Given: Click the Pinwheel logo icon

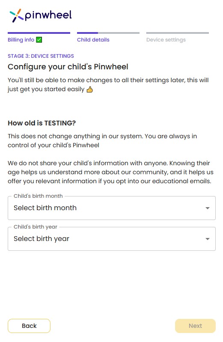Looking at the screenshot, I should [16, 15].
